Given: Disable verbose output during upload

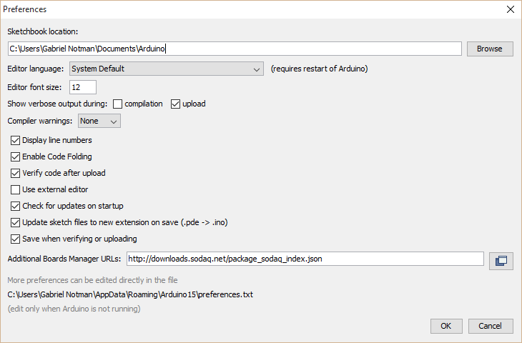Looking at the screenshot, I should coord(175,104).
